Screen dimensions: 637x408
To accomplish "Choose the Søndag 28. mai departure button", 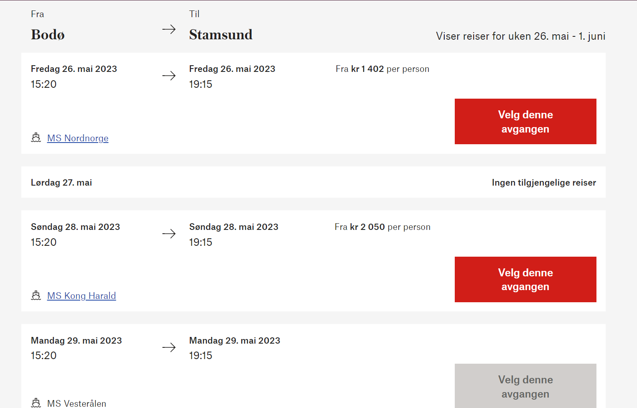I will (525, 280).
